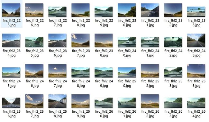Click the firc_fhl2_228.jpg image
This screenshot has width=209, height=122.
coord(80,10)
